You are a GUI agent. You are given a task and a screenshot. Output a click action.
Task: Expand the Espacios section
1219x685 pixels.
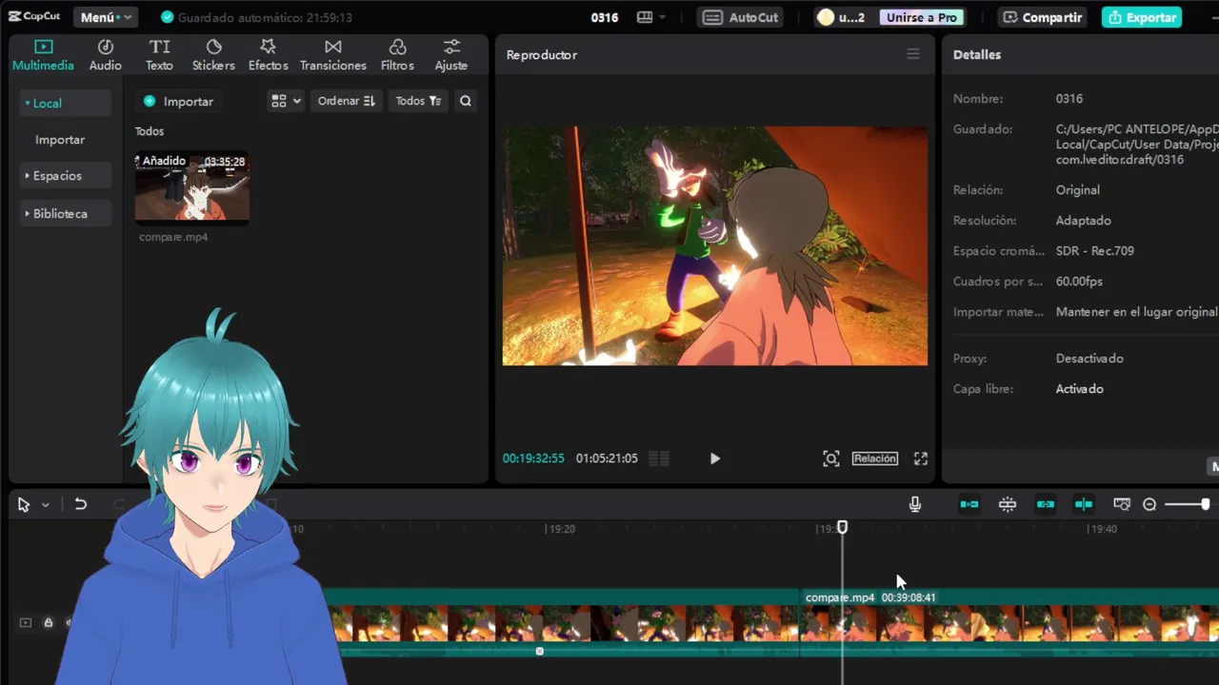(x=65, y=176)
